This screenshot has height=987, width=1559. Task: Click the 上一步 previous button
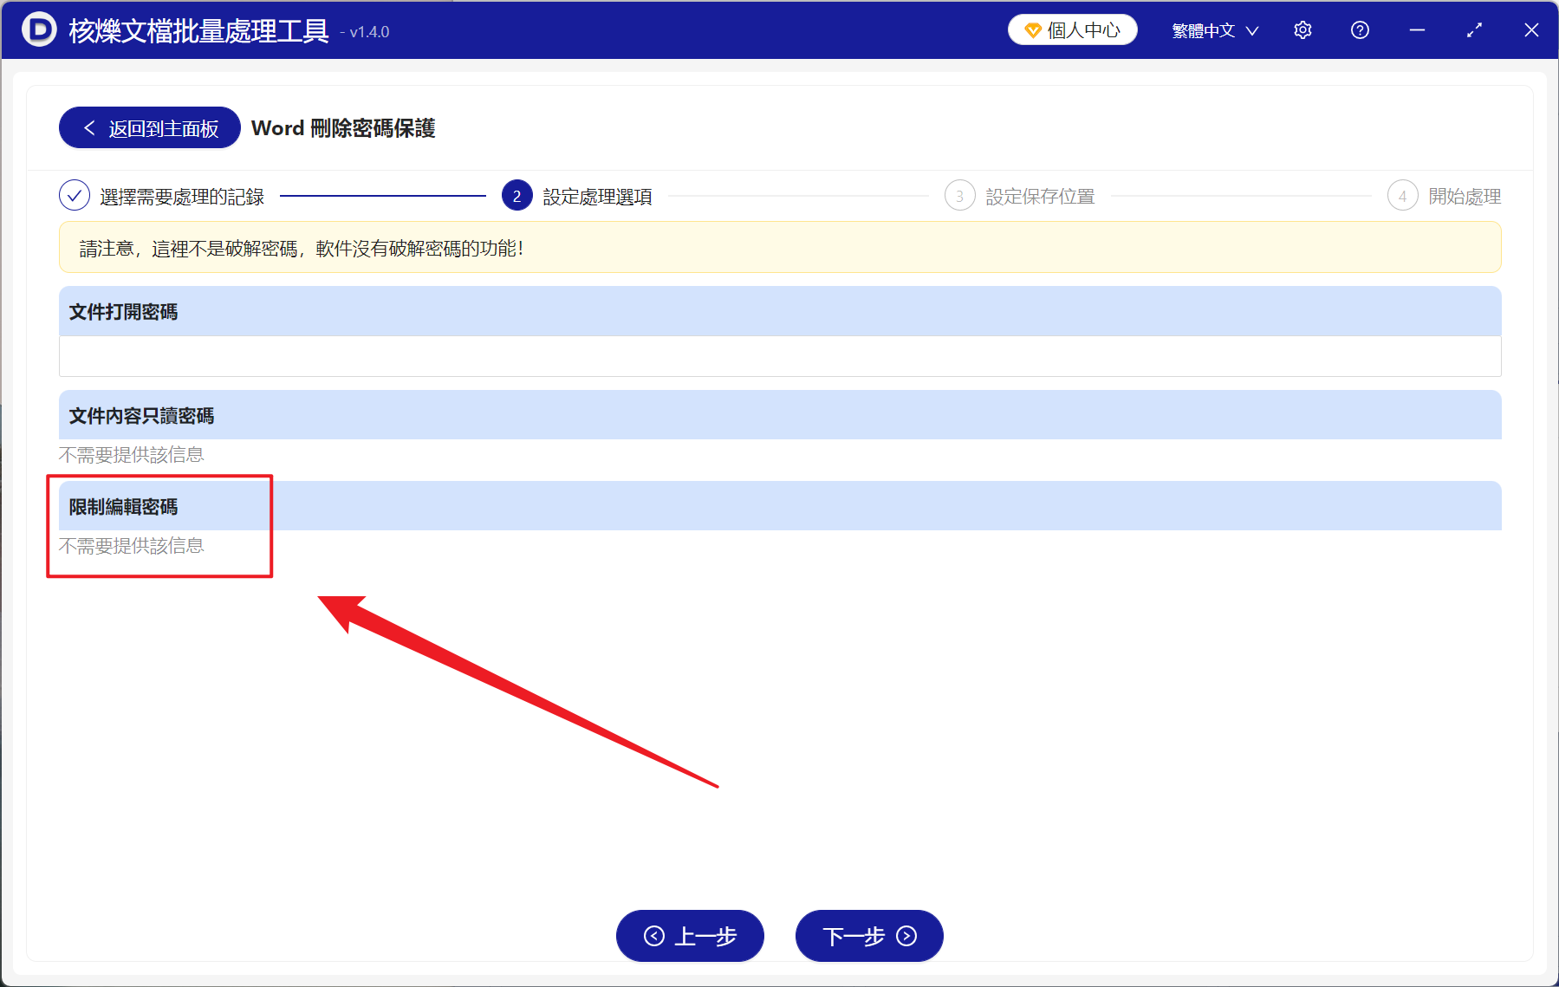coord(690,936)
